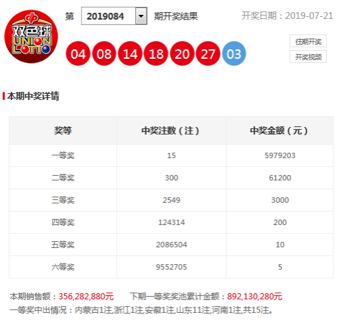Select the 2019084 issue field
This screenshot has height=323, width=343.
coord(114,16)
